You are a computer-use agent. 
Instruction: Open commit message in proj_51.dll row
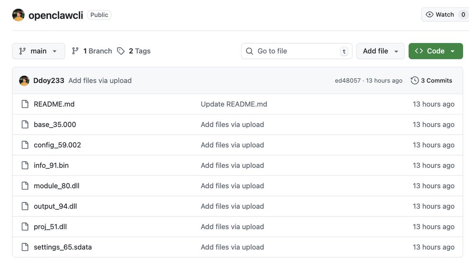[233, 227]
